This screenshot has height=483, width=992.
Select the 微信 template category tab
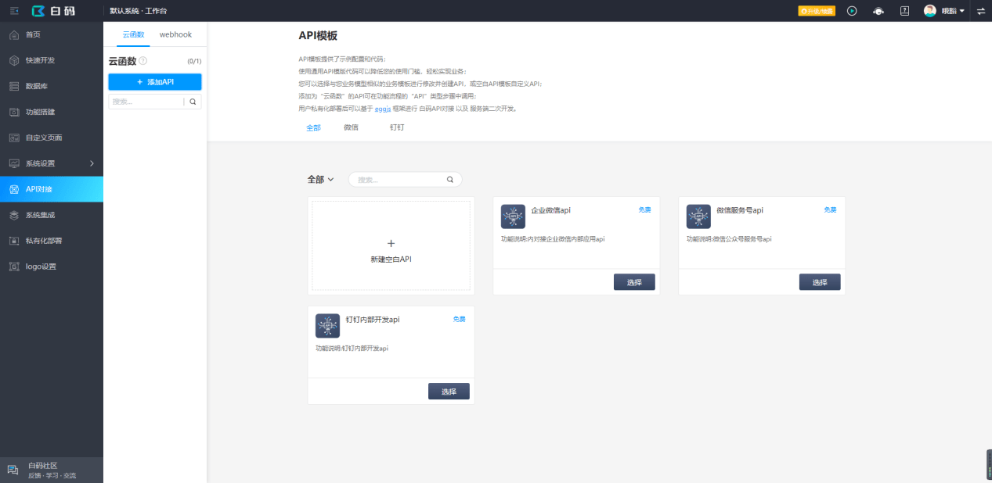point(351,127)
